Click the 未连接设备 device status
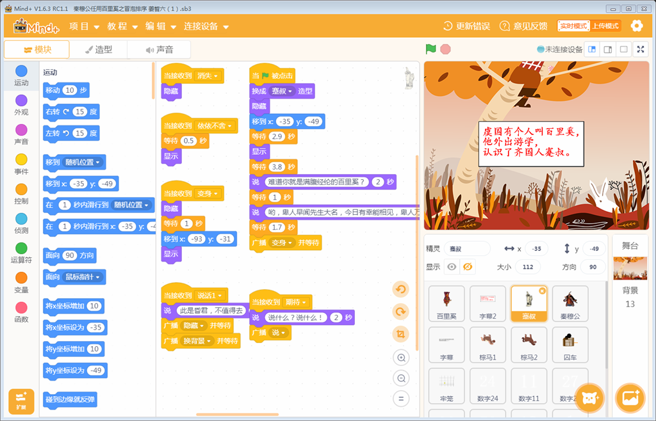Screen dimensions: 656x421 560,49
